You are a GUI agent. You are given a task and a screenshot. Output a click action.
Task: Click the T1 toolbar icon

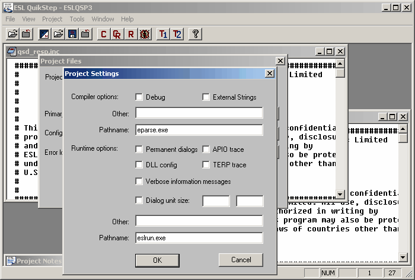tap(163, 34)
